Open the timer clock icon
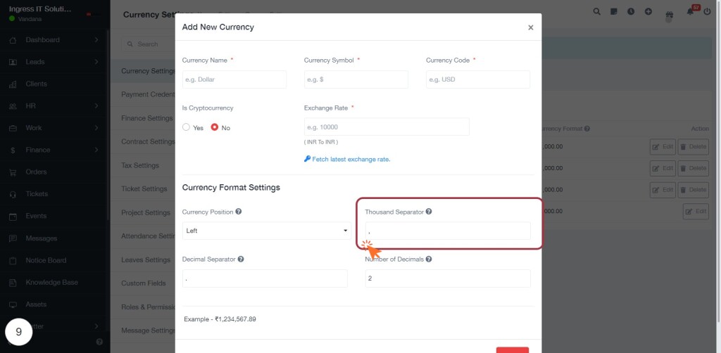 [631, 11]
